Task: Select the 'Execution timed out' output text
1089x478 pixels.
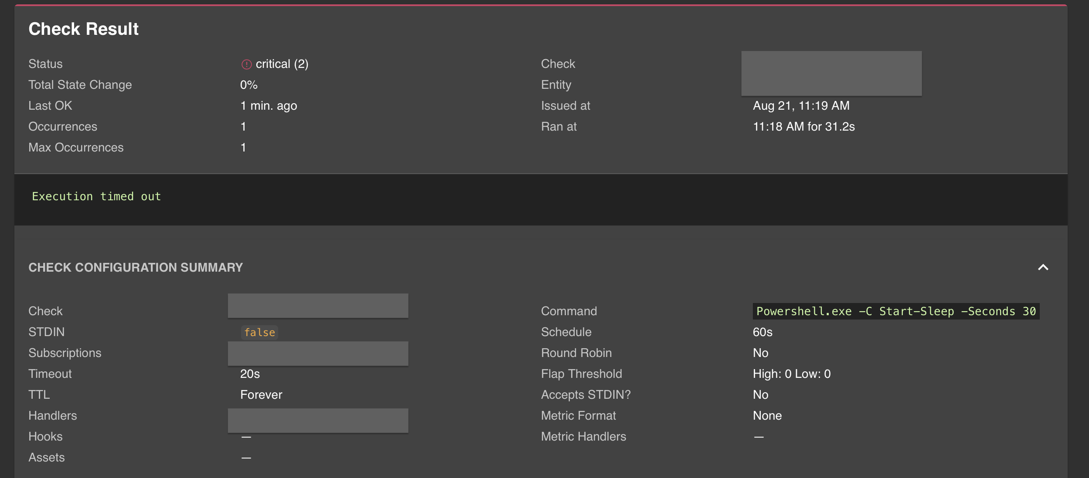Action: [x=96, y=196]
